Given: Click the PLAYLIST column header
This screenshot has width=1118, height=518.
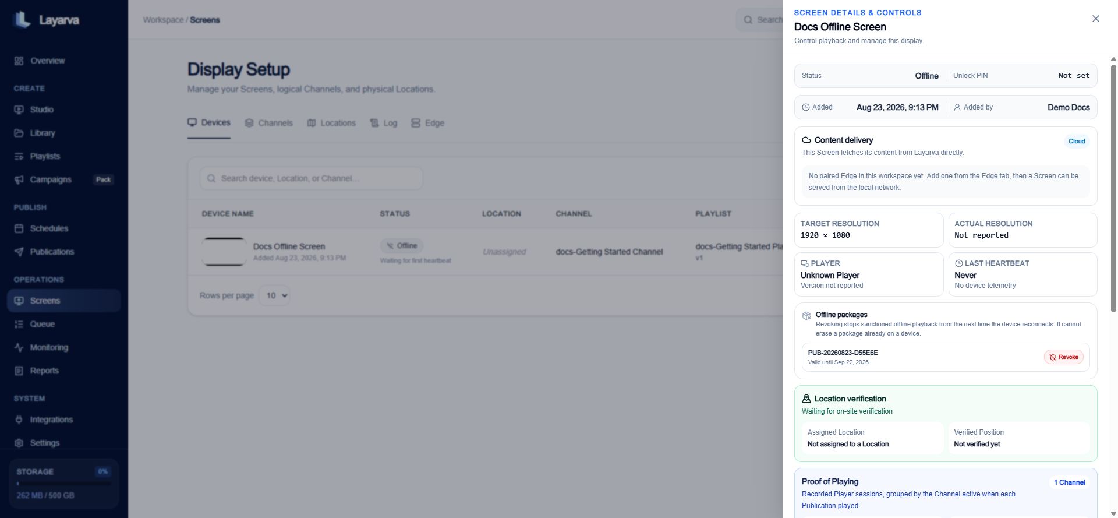Looking at the screenshot, I should click(713, 214).
